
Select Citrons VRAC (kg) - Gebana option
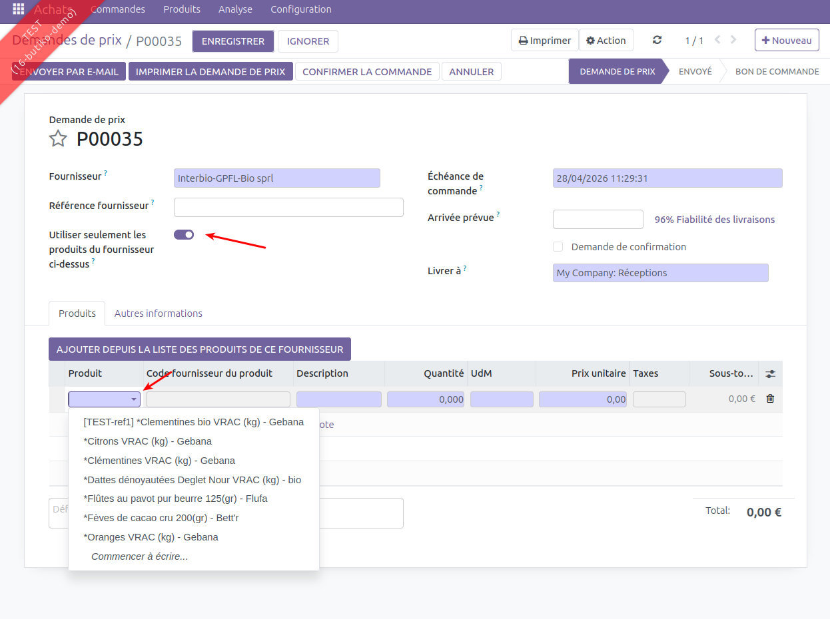[147, 441]
